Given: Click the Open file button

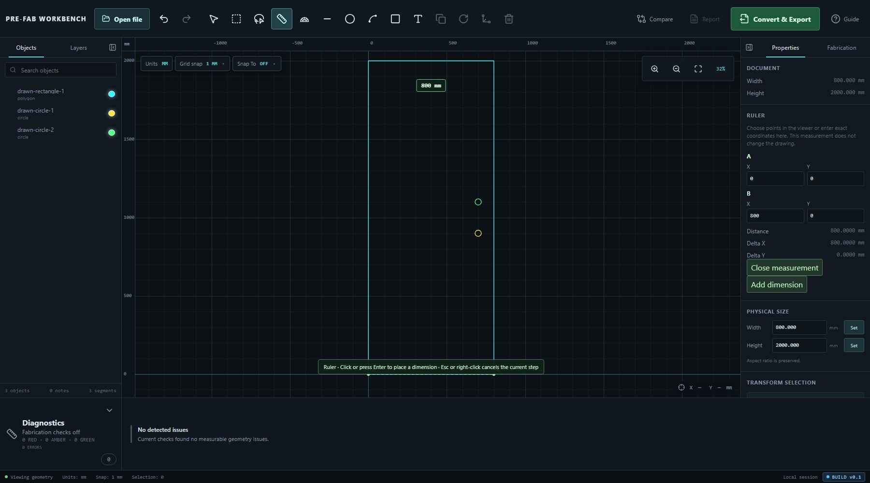Looking at the screenshot, I should tap(122, 19).
